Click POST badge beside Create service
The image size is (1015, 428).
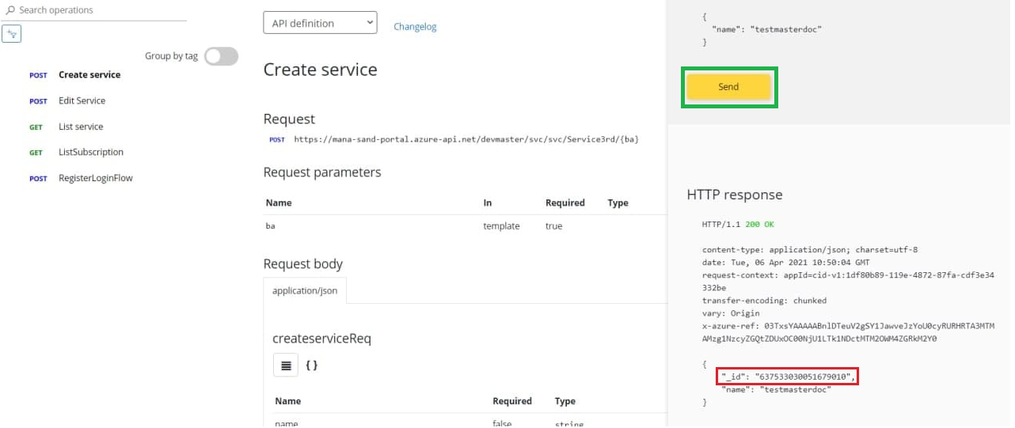coord(38,76)
